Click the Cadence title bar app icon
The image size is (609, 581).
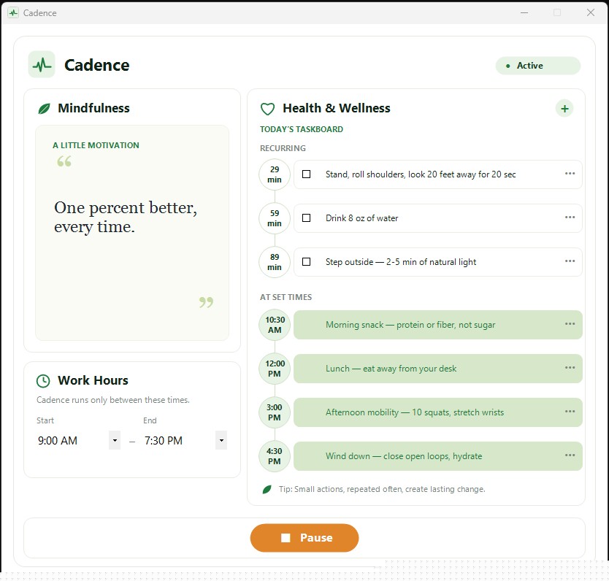pyautogui.click(x=13, y=13)
